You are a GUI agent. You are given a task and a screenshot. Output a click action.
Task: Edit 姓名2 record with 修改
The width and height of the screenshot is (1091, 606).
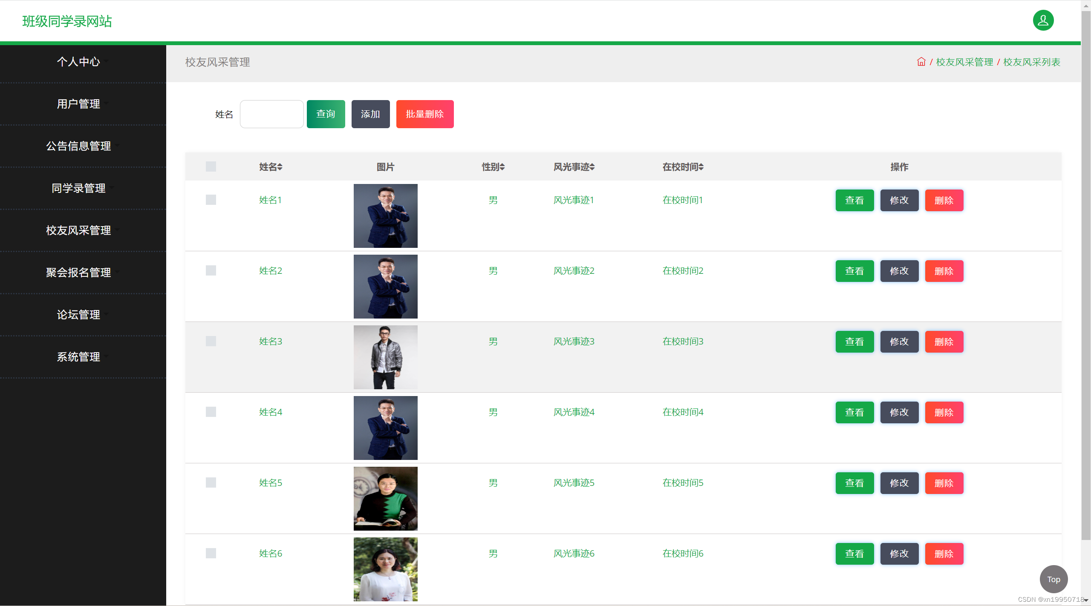[x=899, y=271]
